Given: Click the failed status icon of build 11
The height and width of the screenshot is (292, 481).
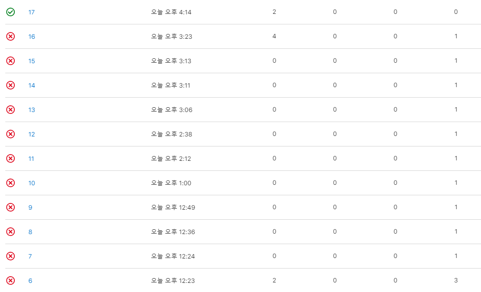Looking at the screenshot, I should click(11, 158).
